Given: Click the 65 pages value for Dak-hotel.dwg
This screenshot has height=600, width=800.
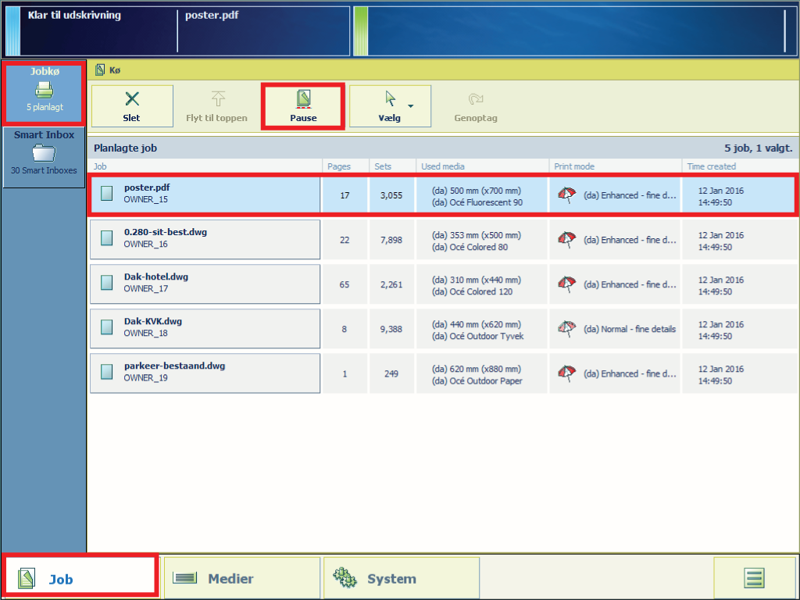Looking at the screenshot, I should [x=345, y=284].
